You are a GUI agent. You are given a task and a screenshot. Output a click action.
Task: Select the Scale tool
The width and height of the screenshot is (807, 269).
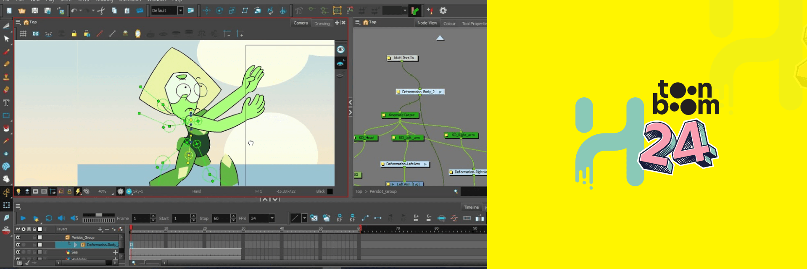click(232, 10)
